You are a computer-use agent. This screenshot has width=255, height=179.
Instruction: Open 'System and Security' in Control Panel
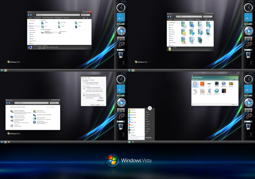pyautogui.click(x=19, y=111)
